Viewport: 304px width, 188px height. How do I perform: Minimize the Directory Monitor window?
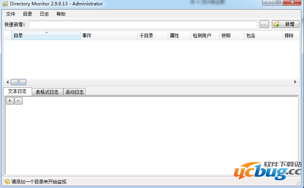(x=268, y=3)
